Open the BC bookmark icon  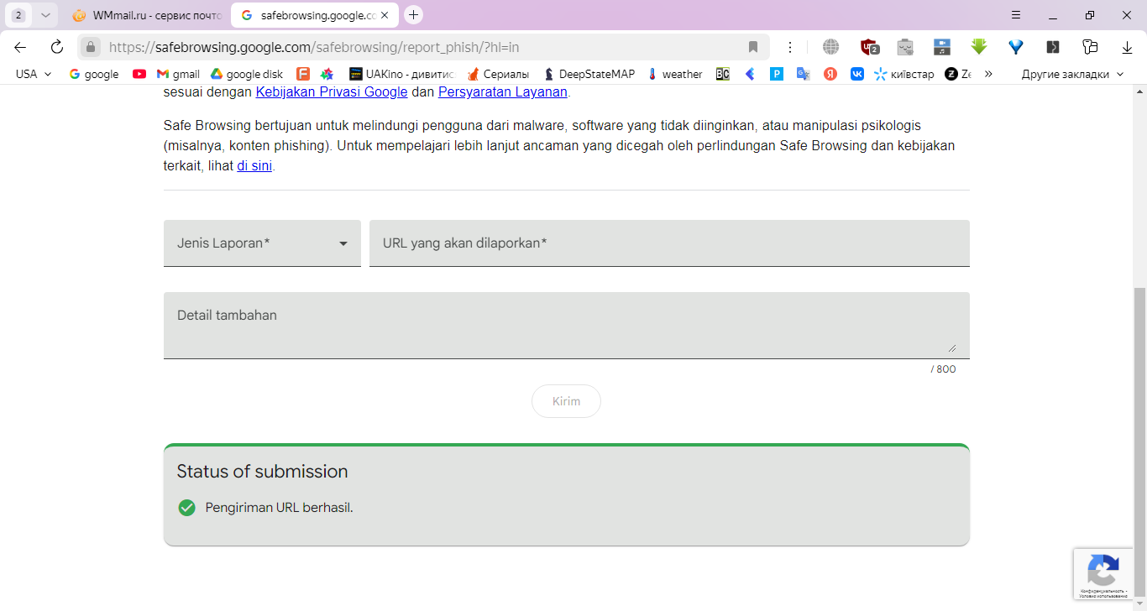(722, 74)
